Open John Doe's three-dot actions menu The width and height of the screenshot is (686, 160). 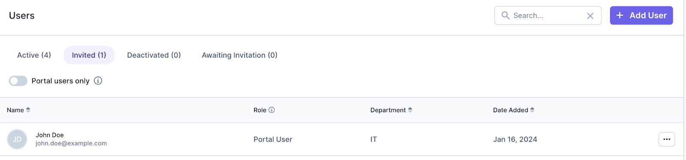click(x=667, y=139)
